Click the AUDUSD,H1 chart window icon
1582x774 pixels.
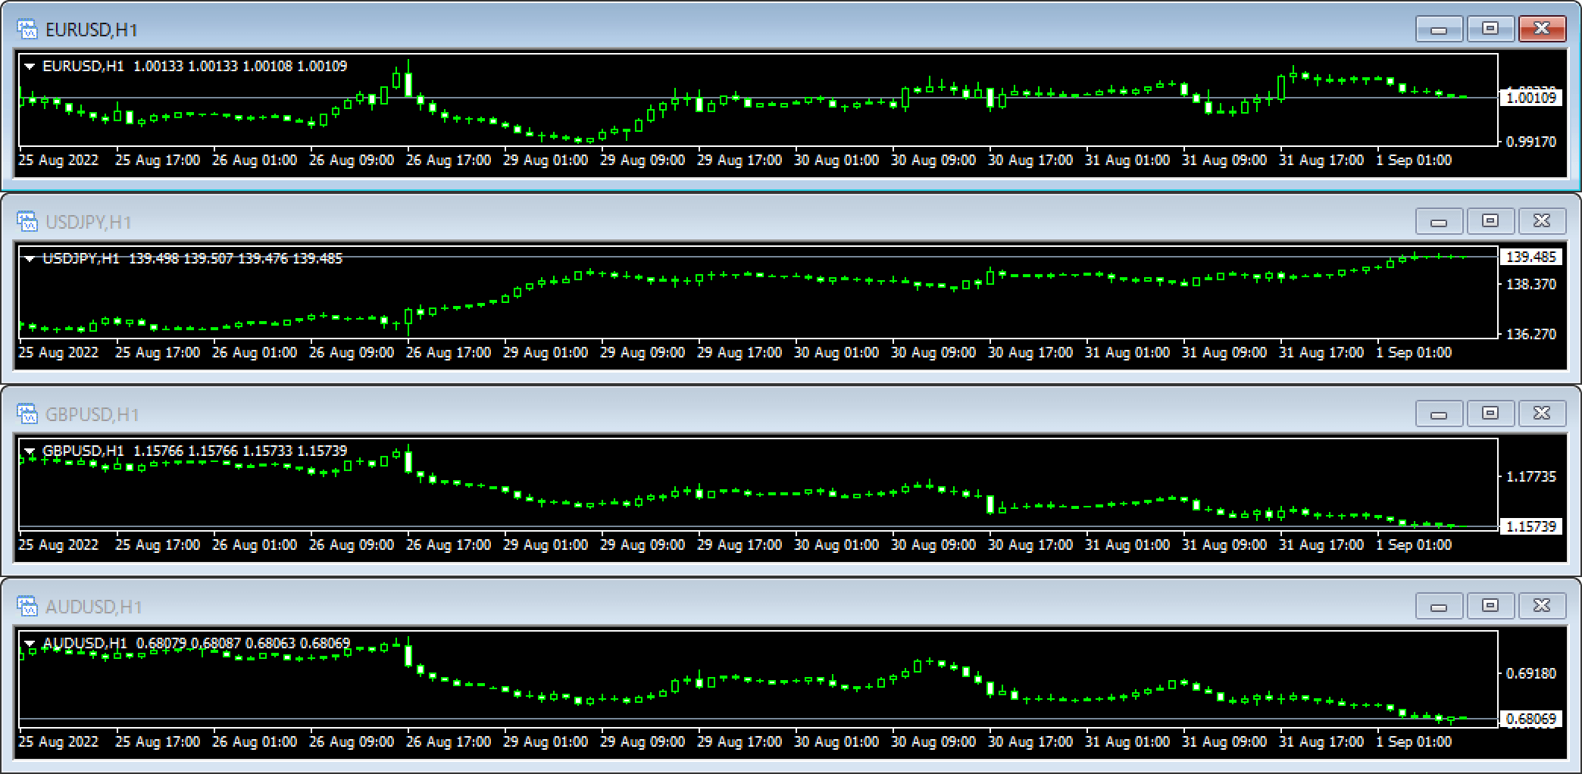[27, 607]
